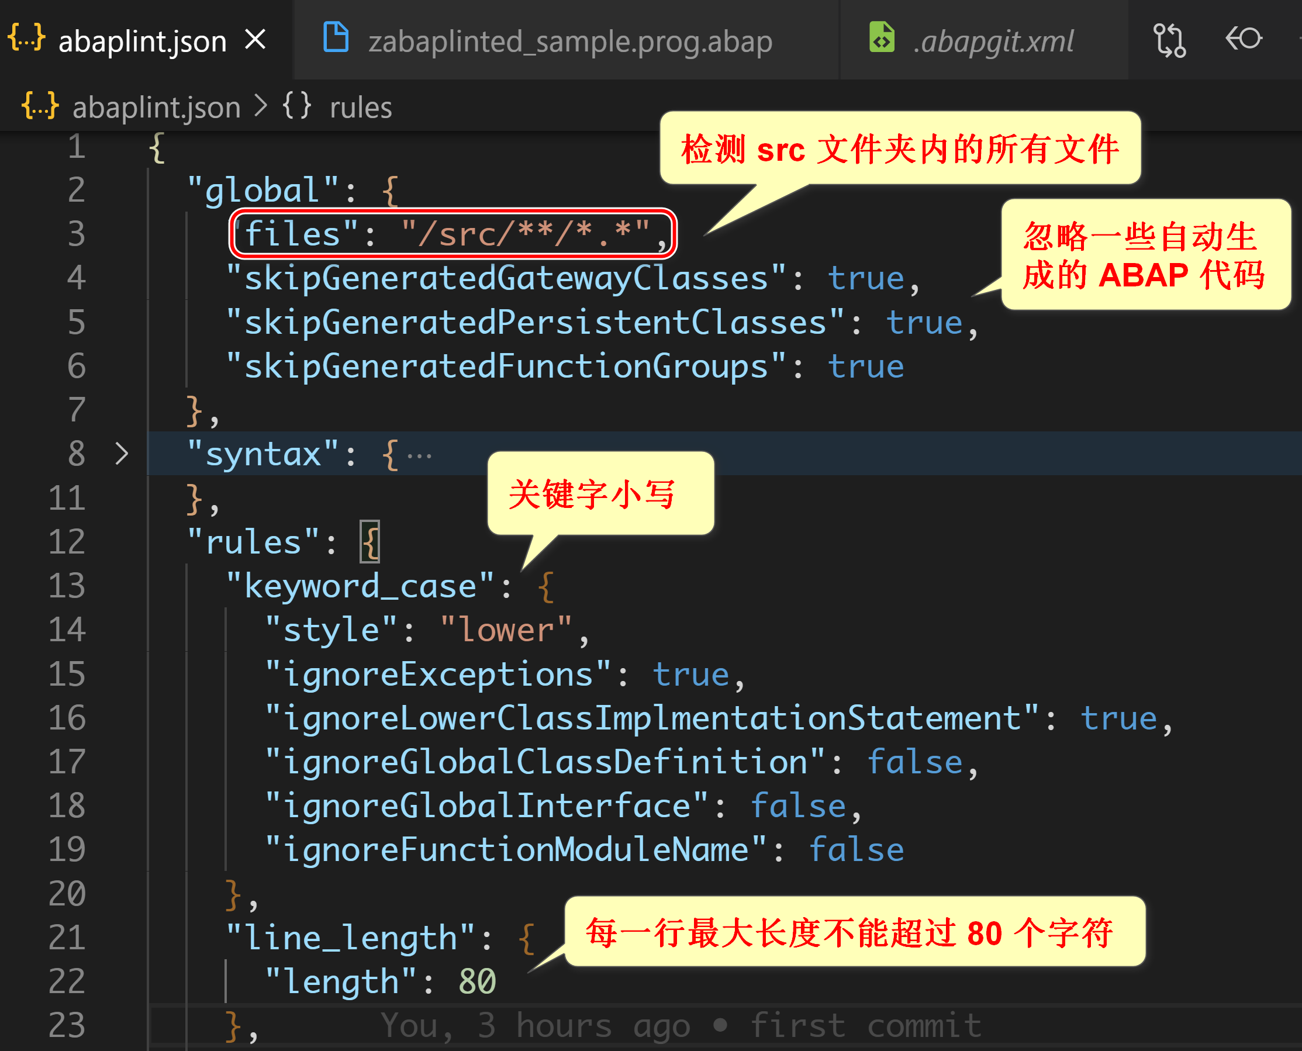Click the JSON file icon in abaplint.json tab

[x=27, y=37]
